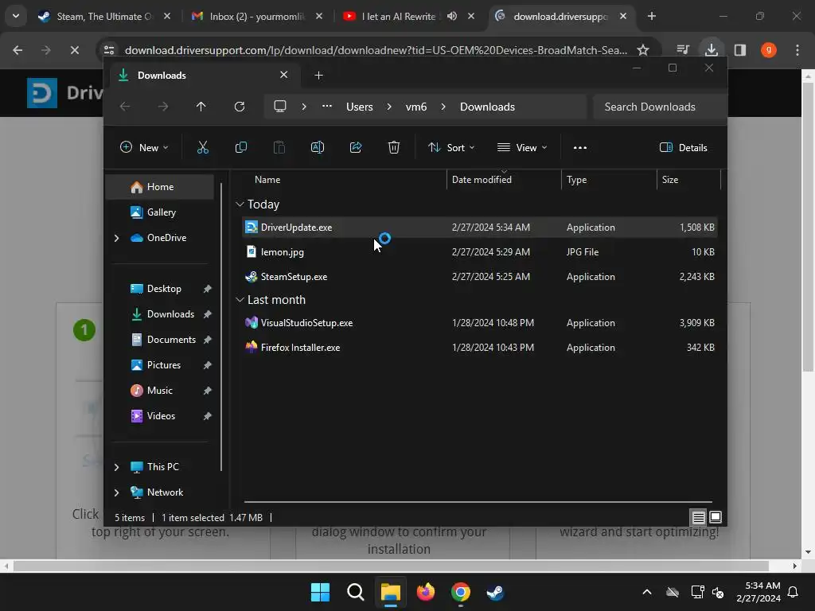
Task: Click the Paste icon in Explorer toolbar
Action: (x=279, y=147)
